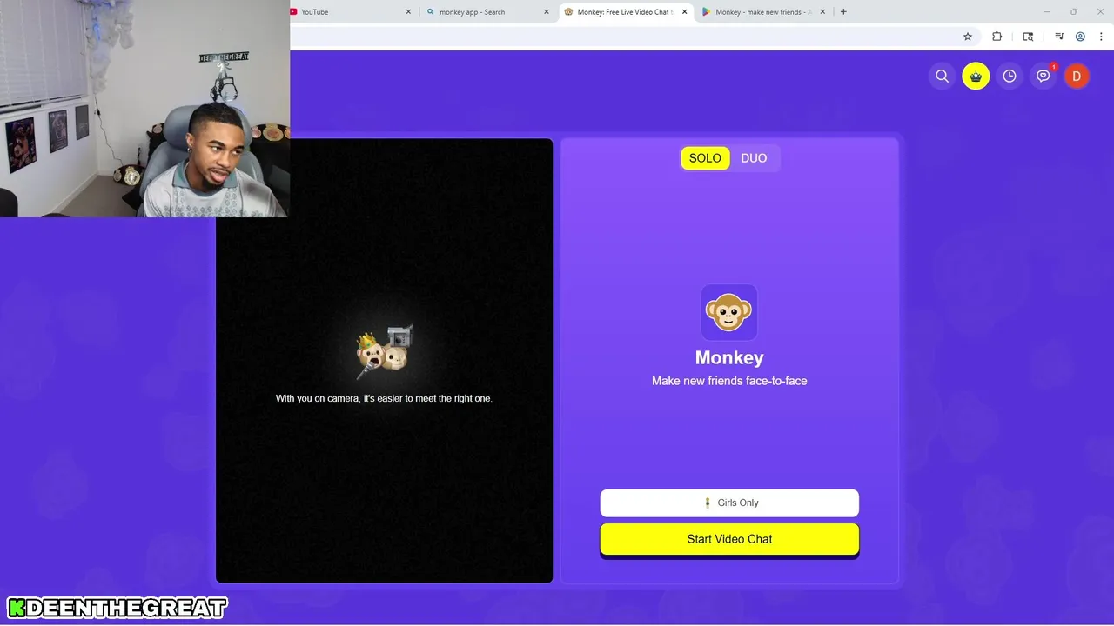Close the Monkey - make new friends tab

822,12
